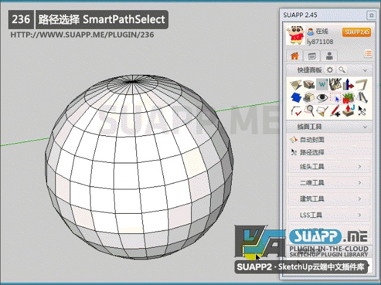381x285 pixels.
Task: Click the 快捷面板 section label
Action: [310, 70]
